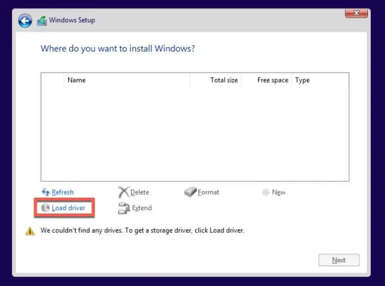
Task: Click the Delete X icon
Action: point(123,193)
